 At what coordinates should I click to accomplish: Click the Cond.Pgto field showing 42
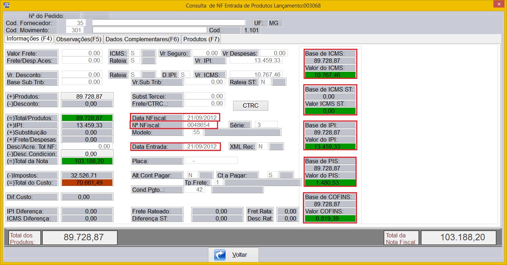point(195,189)
